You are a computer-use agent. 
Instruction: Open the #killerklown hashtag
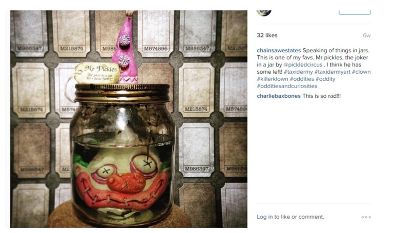coord(273,79)
